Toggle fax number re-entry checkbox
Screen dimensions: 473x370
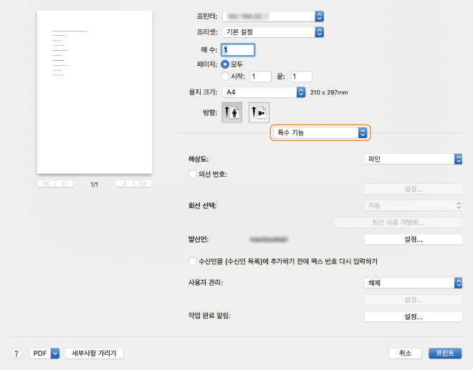(192, 261)
